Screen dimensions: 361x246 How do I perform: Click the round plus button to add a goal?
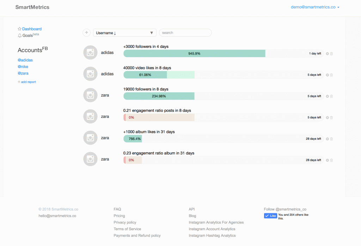pyautogui.click(x=87, y=33)
